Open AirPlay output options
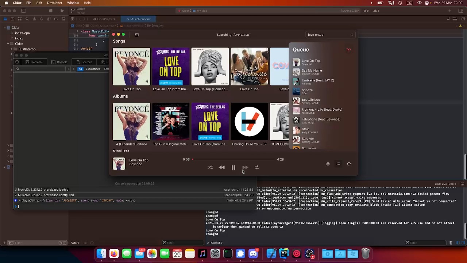 (328, 164)
